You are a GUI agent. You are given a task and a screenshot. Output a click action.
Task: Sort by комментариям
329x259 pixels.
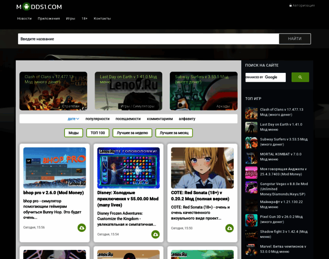160,119
